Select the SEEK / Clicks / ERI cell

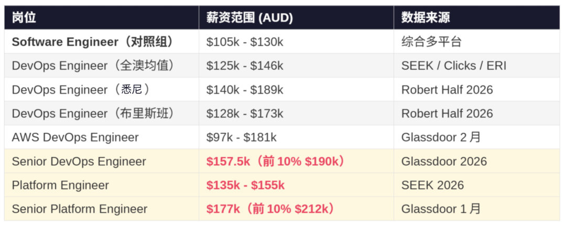point(454,66)
